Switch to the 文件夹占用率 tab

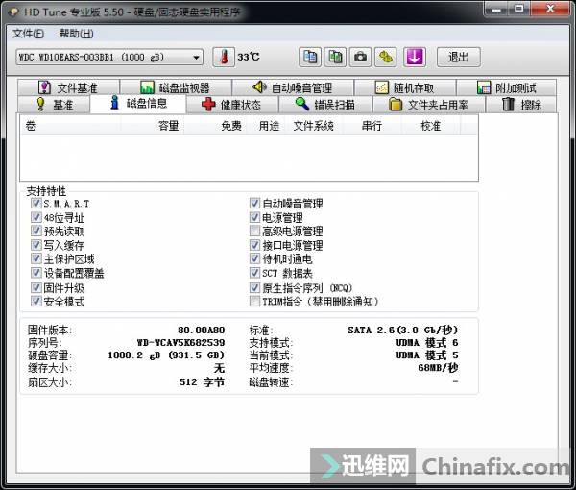click(429, 105)
